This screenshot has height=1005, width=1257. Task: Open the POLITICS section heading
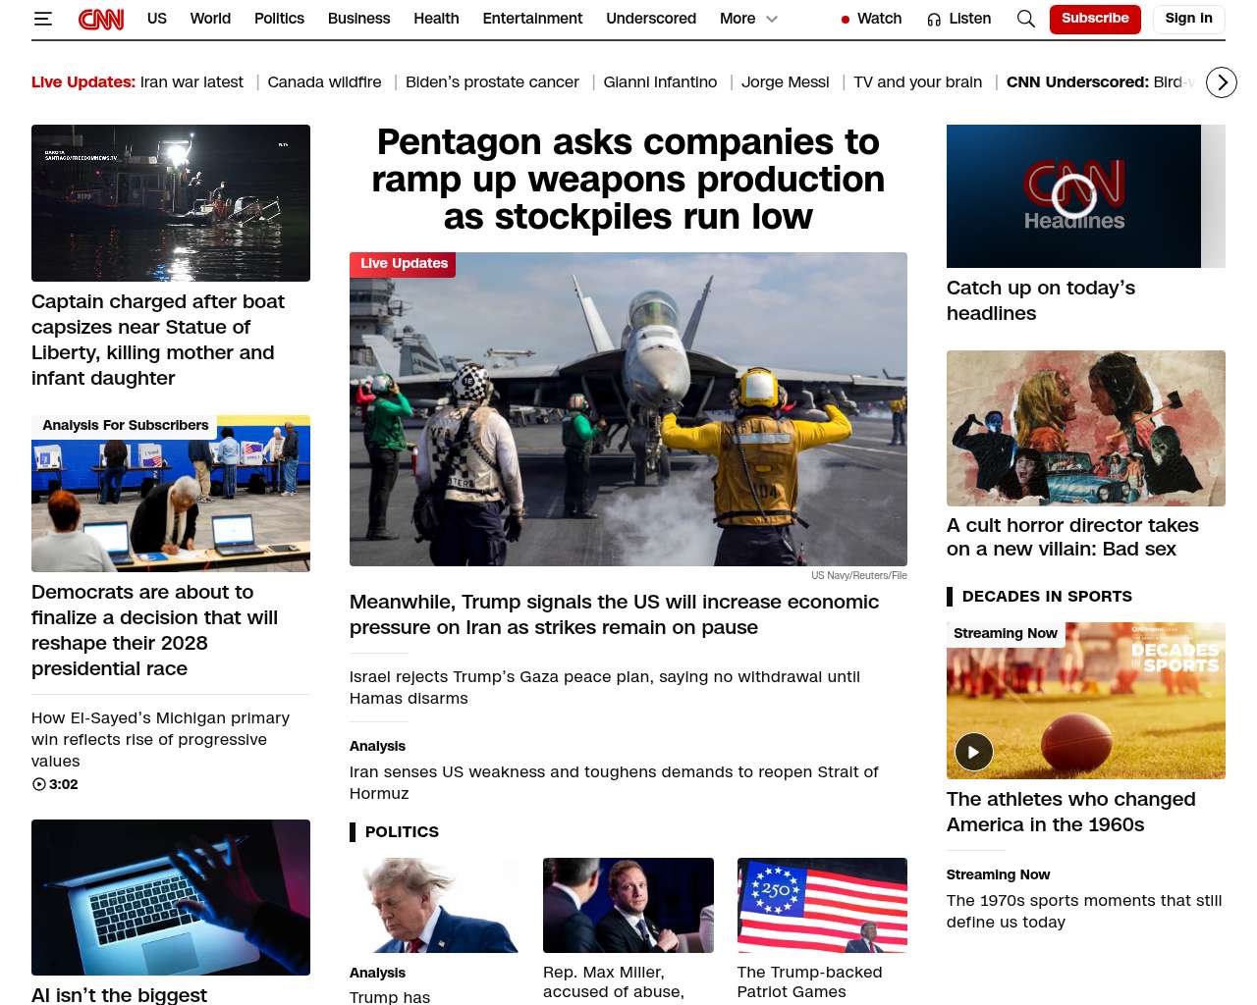pos(402,831)
